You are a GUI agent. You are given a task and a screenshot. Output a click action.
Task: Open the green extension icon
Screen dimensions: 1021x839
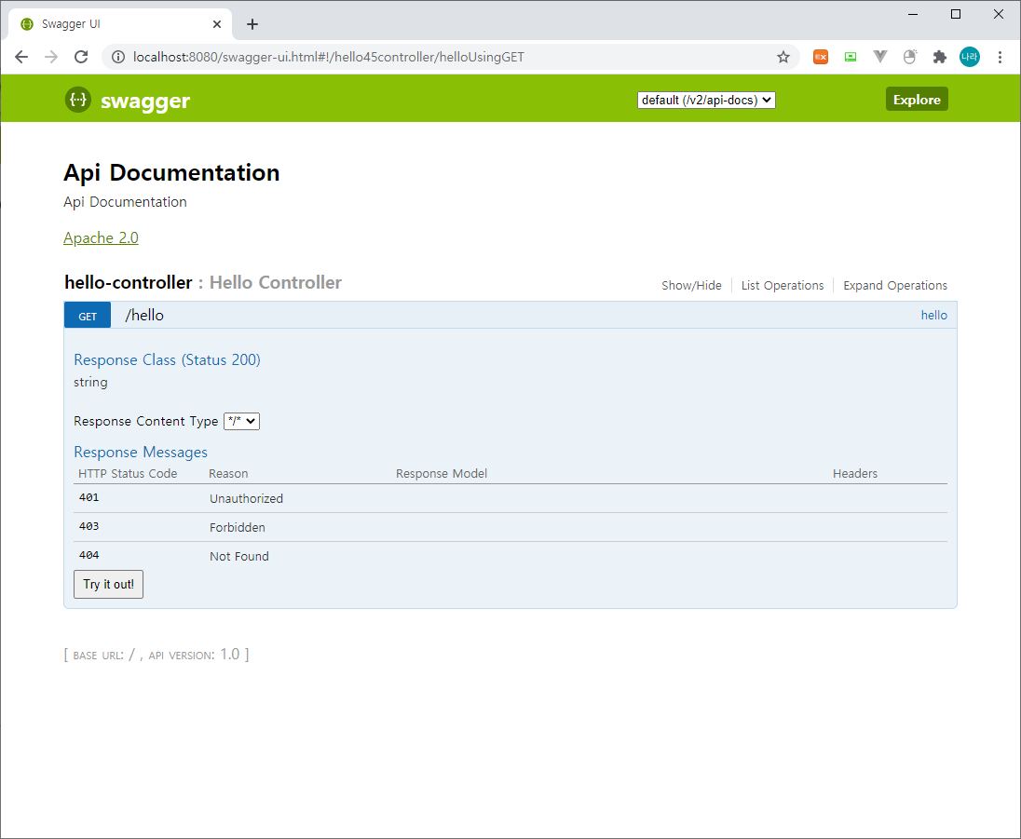pyautogui.click(x=851, y=58)
